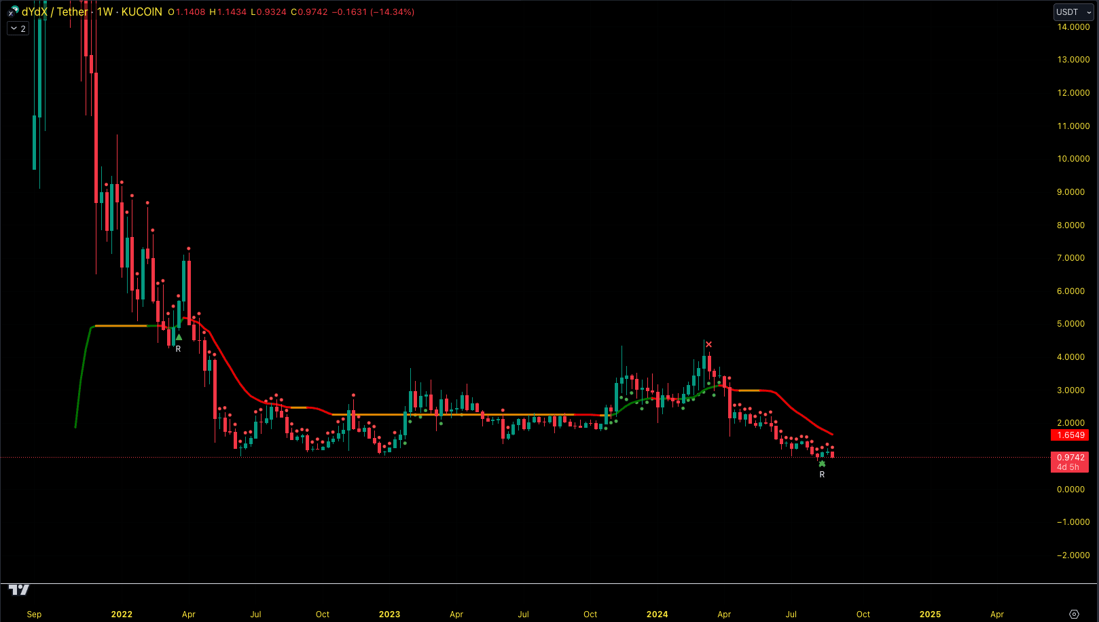Click the KUCOIN exchange label
The width and height of the screenshot is (1099, 622).
[x=142, y=12]
